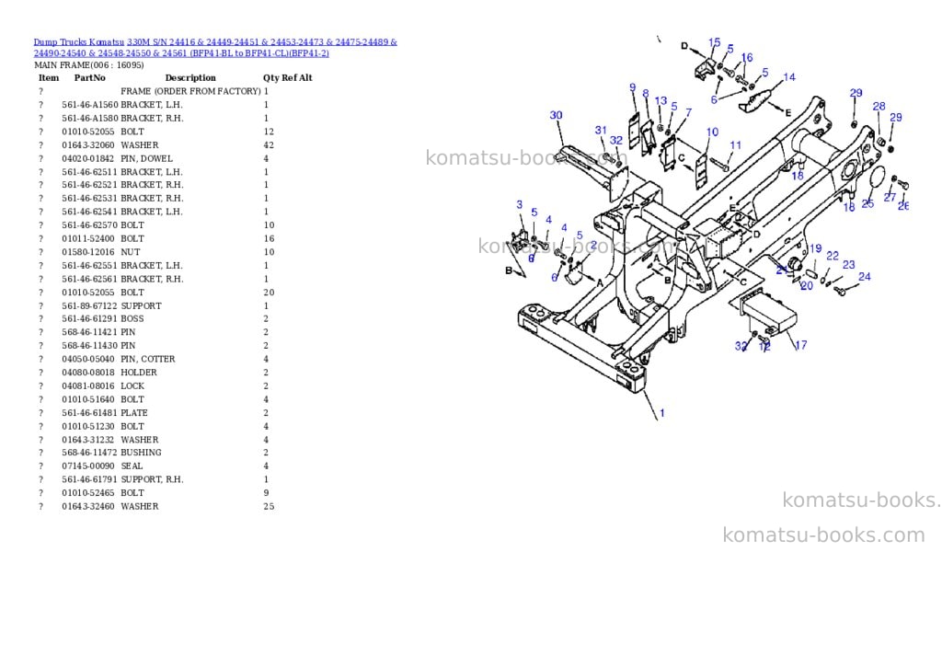
Task: Click callout number 27 in the diagram
Action: click(890, 198)
